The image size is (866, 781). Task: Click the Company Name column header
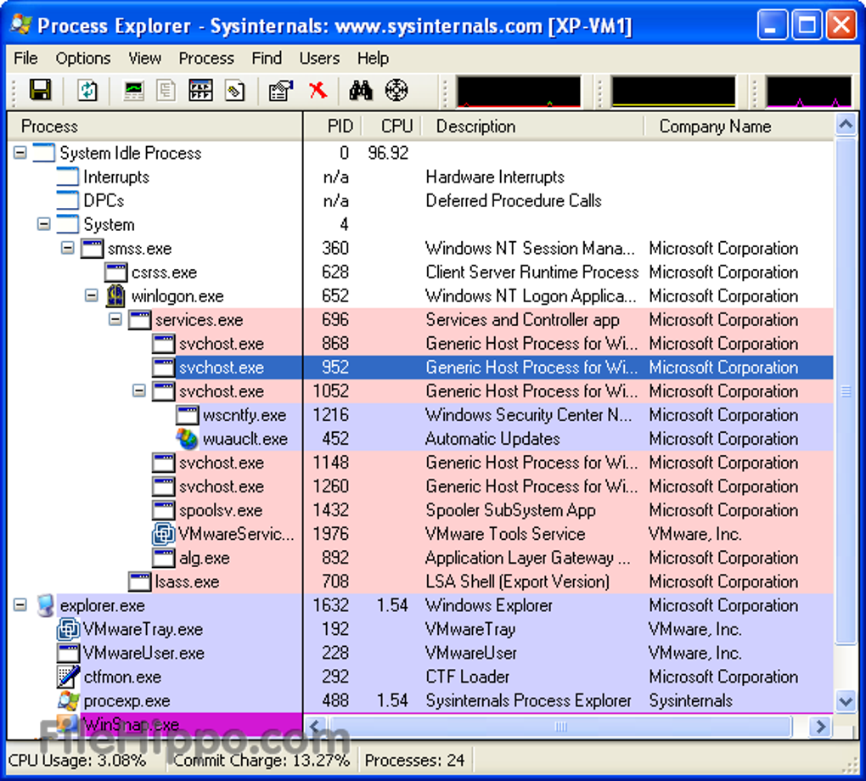click(x=715, y=126)
